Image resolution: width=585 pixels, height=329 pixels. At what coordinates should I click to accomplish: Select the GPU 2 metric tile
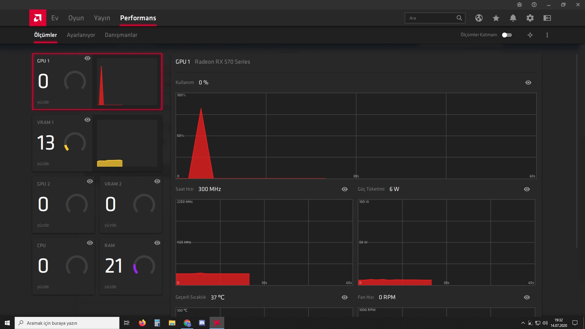[x=63, y=205]
